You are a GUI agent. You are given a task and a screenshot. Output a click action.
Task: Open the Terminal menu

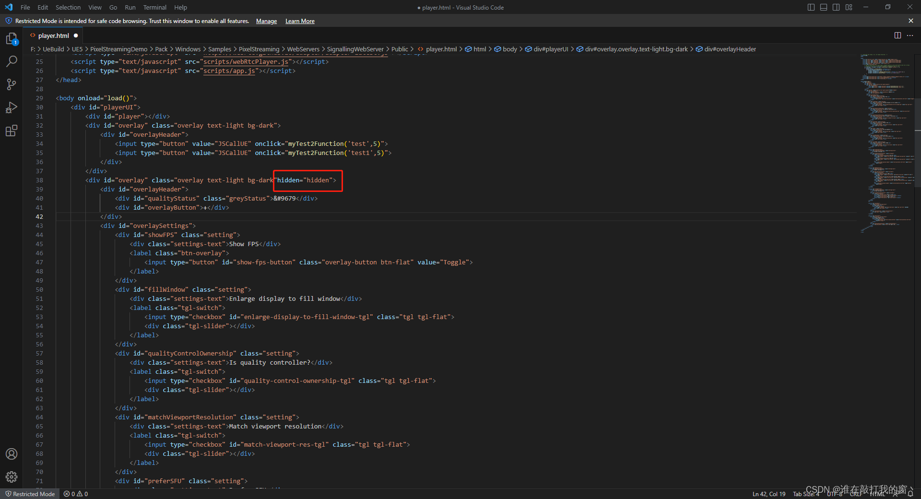pyautogui.click(x=154, y=7)
